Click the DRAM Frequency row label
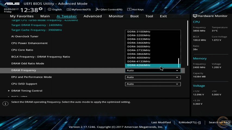This screenshot has height=130, width=232. [24, 70]
